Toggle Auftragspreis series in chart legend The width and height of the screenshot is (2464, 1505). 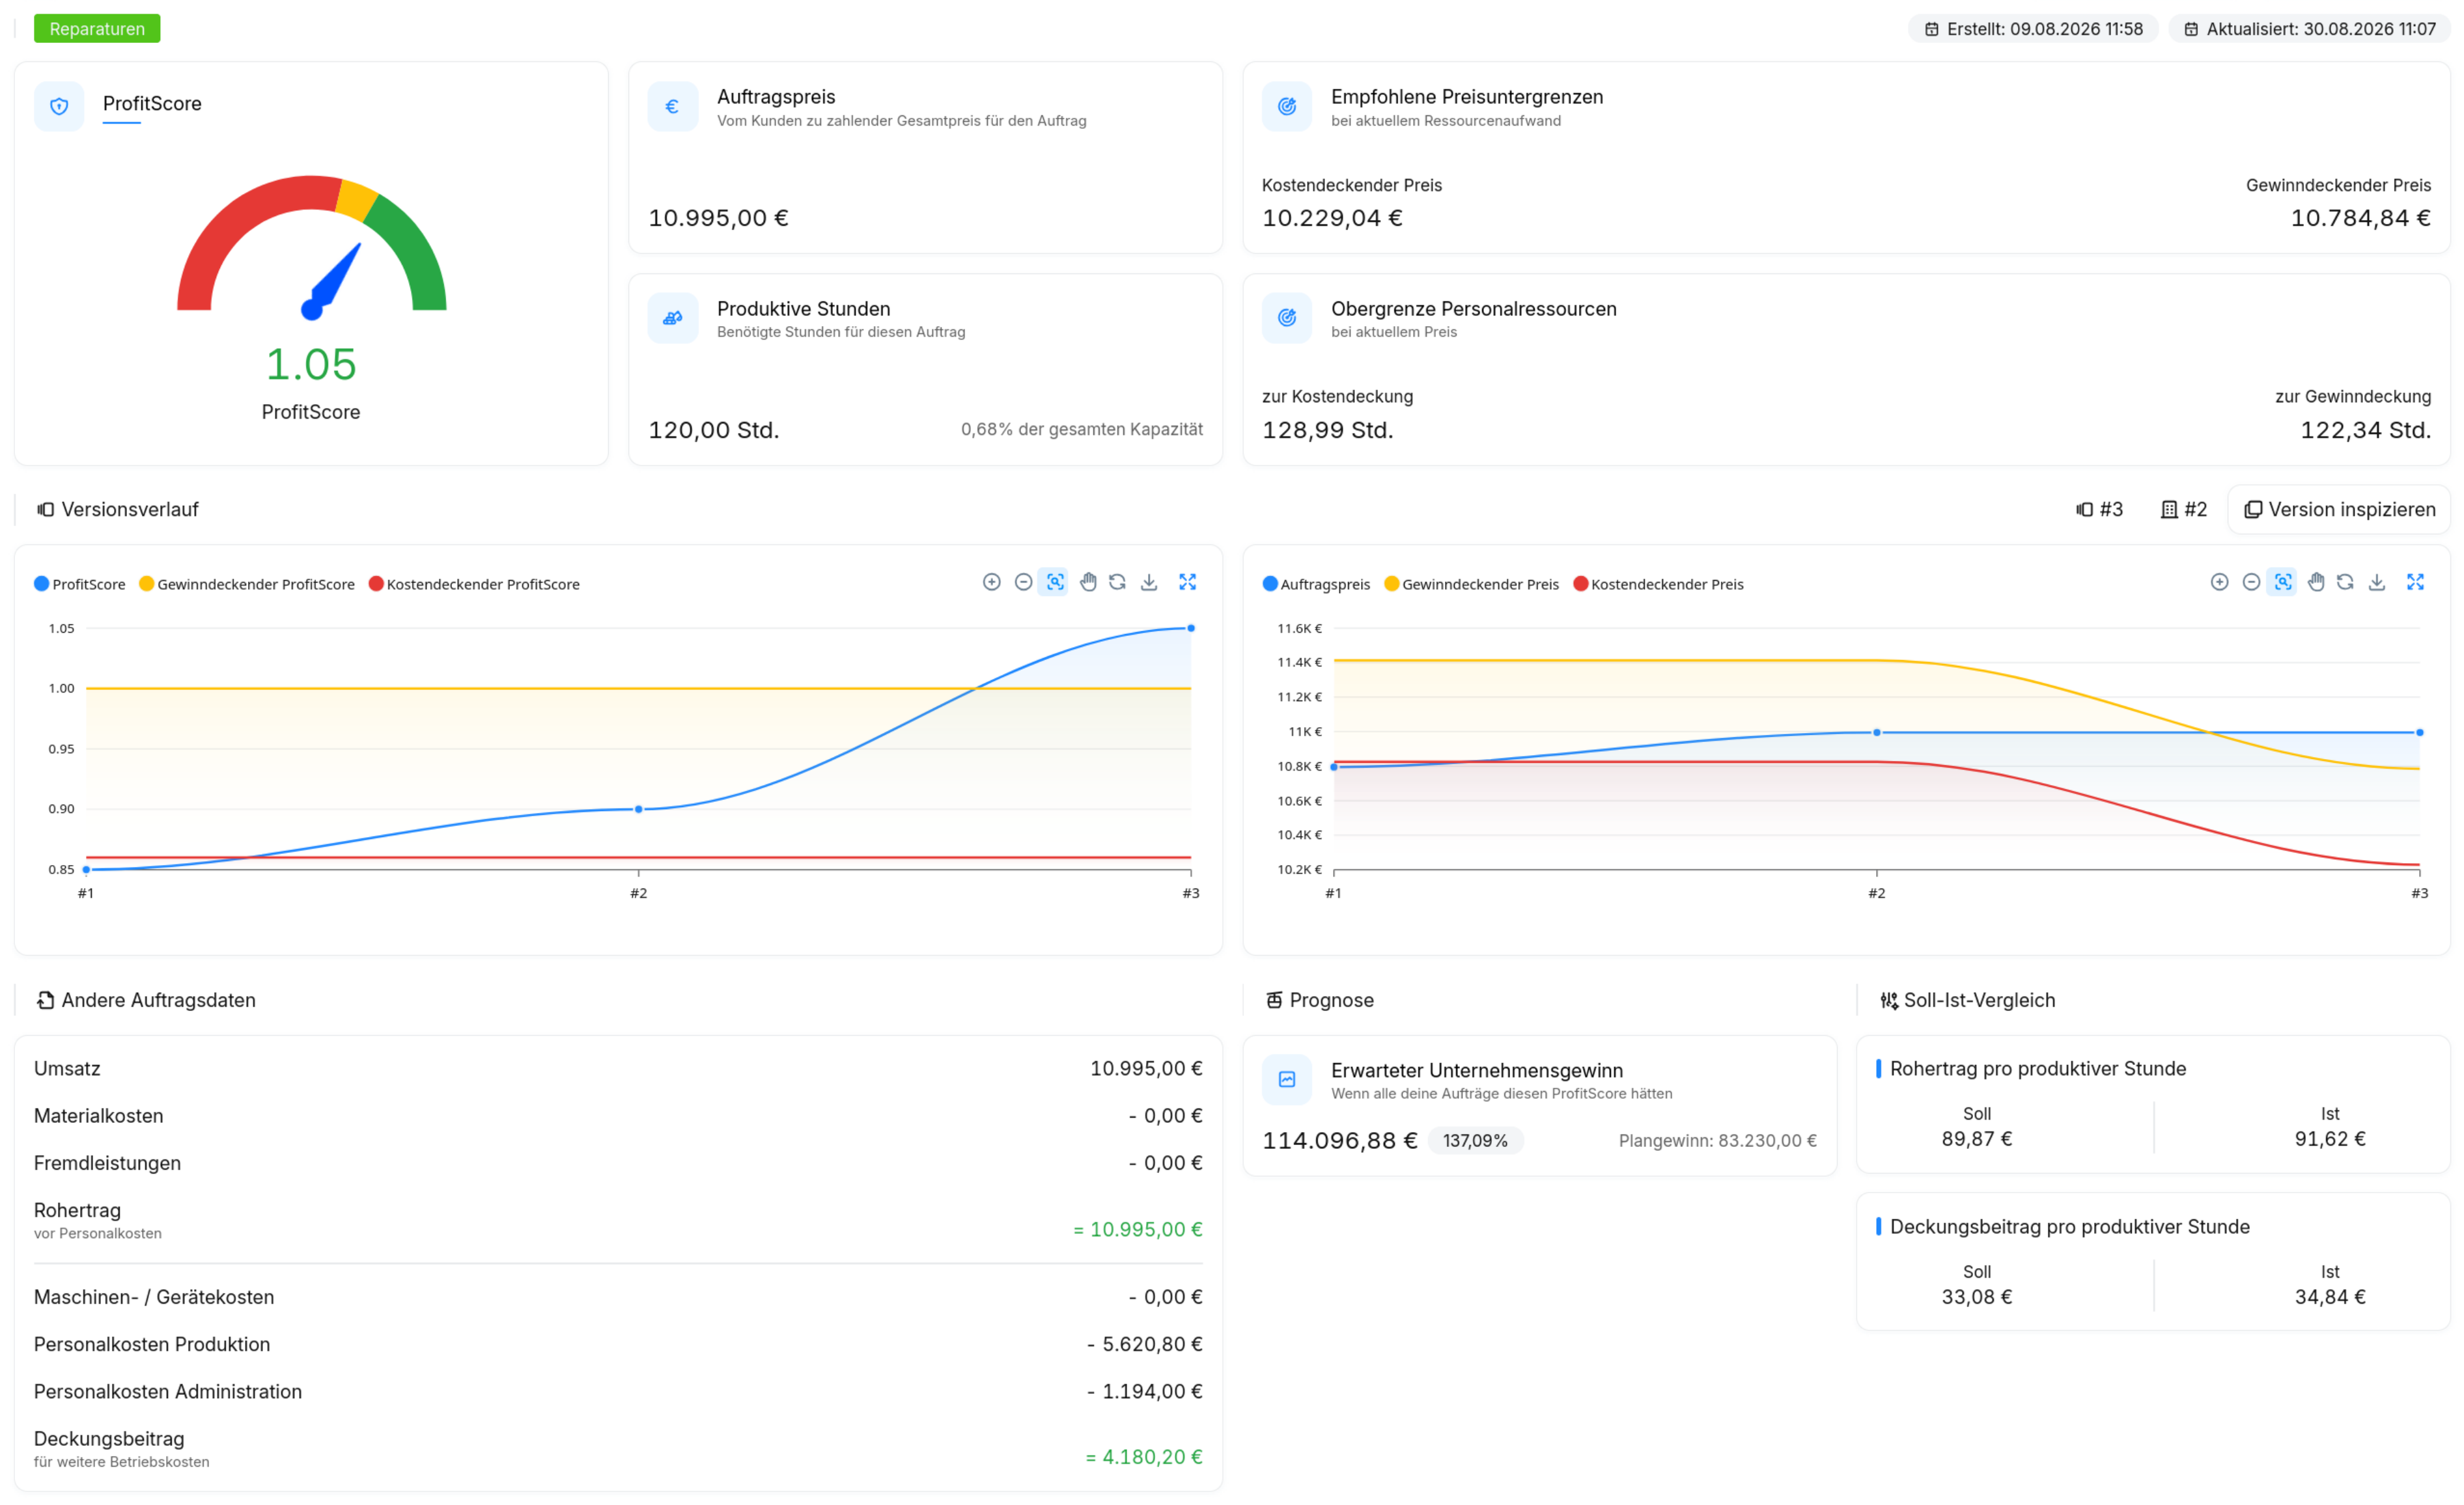click(x=1316, y=584)
